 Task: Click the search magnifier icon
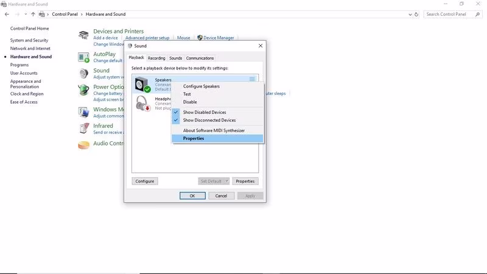pos(477,14)
